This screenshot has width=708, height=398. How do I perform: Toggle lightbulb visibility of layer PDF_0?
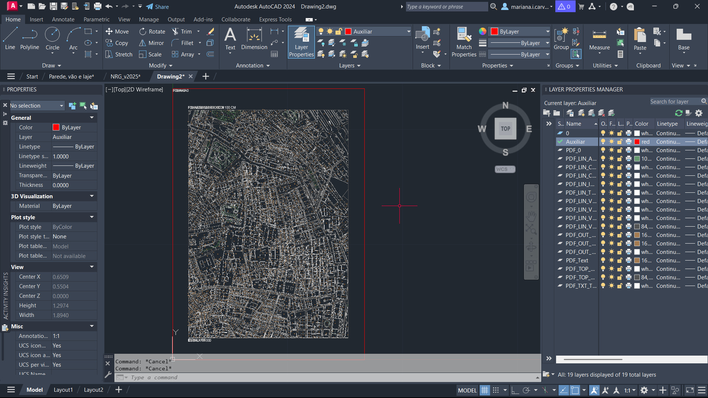(x=603, y=150)
